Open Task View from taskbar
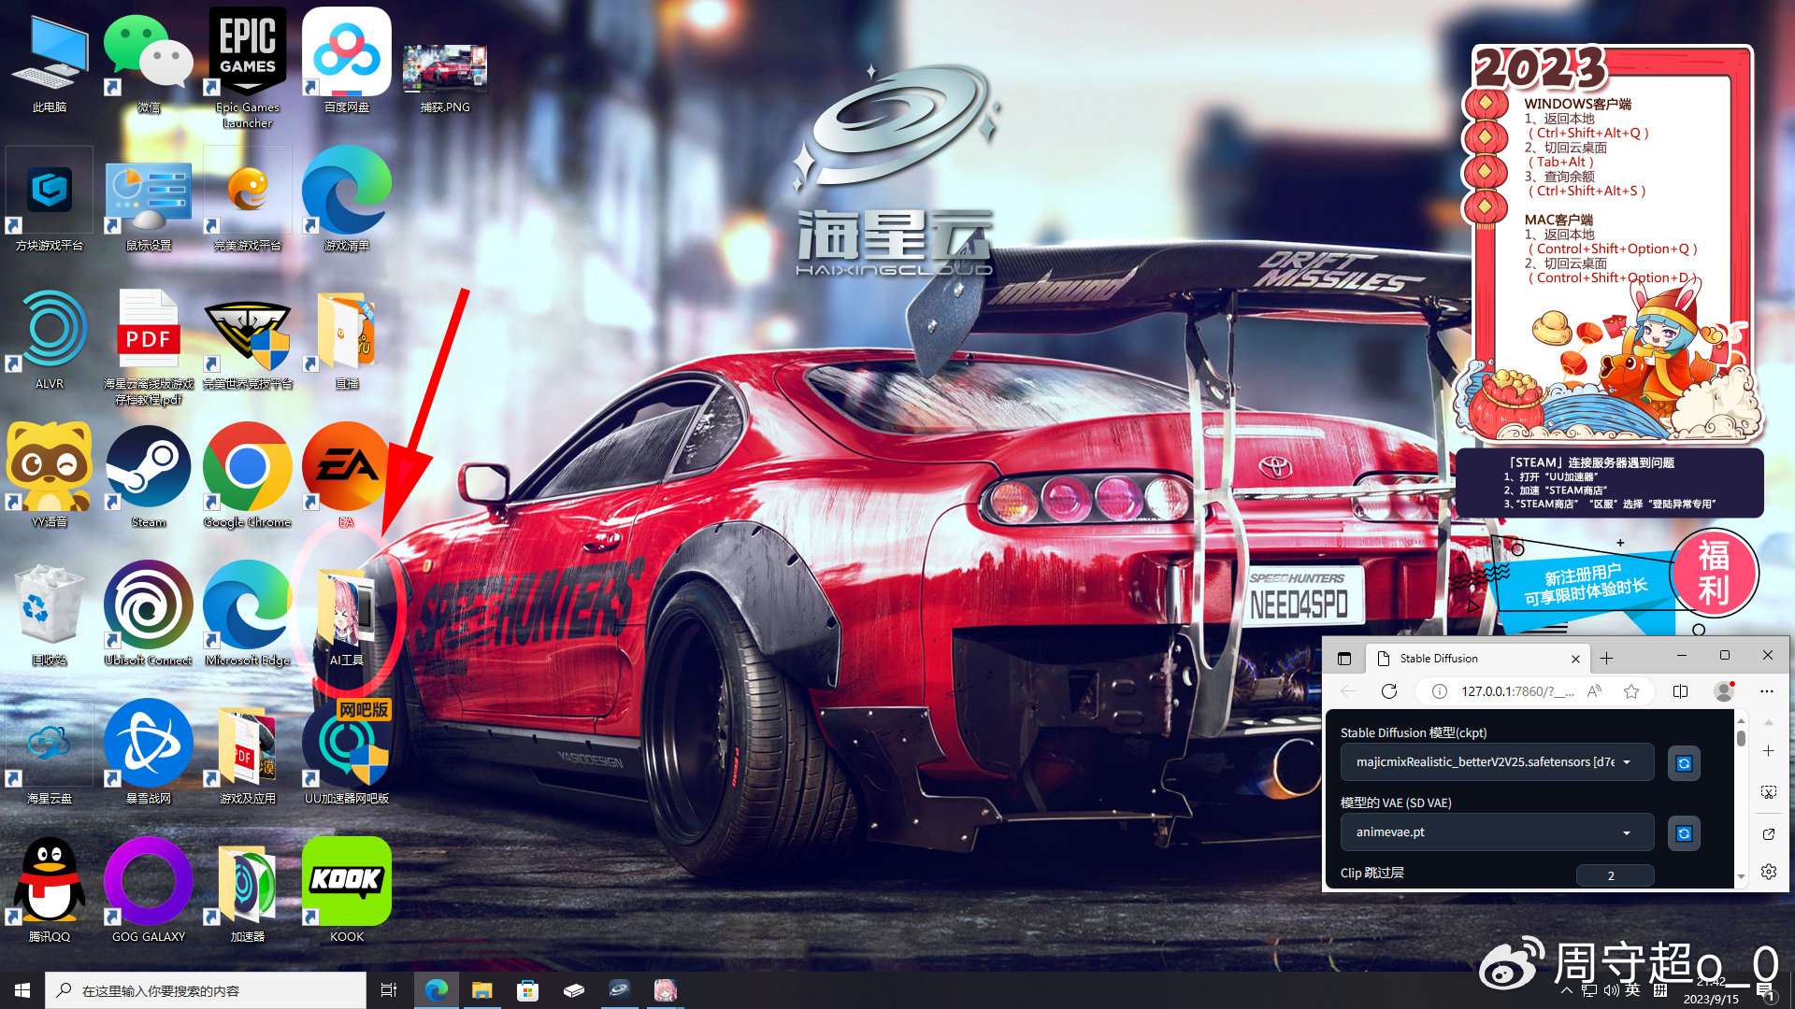The width and height of the screenshot is (1795, 1009). point(389,990)
